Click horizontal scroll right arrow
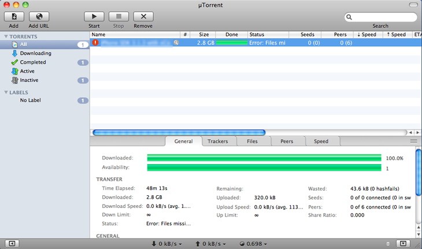The width and height of the screenshot is (422, 249). pyautogui.click(x=417, y=132)
